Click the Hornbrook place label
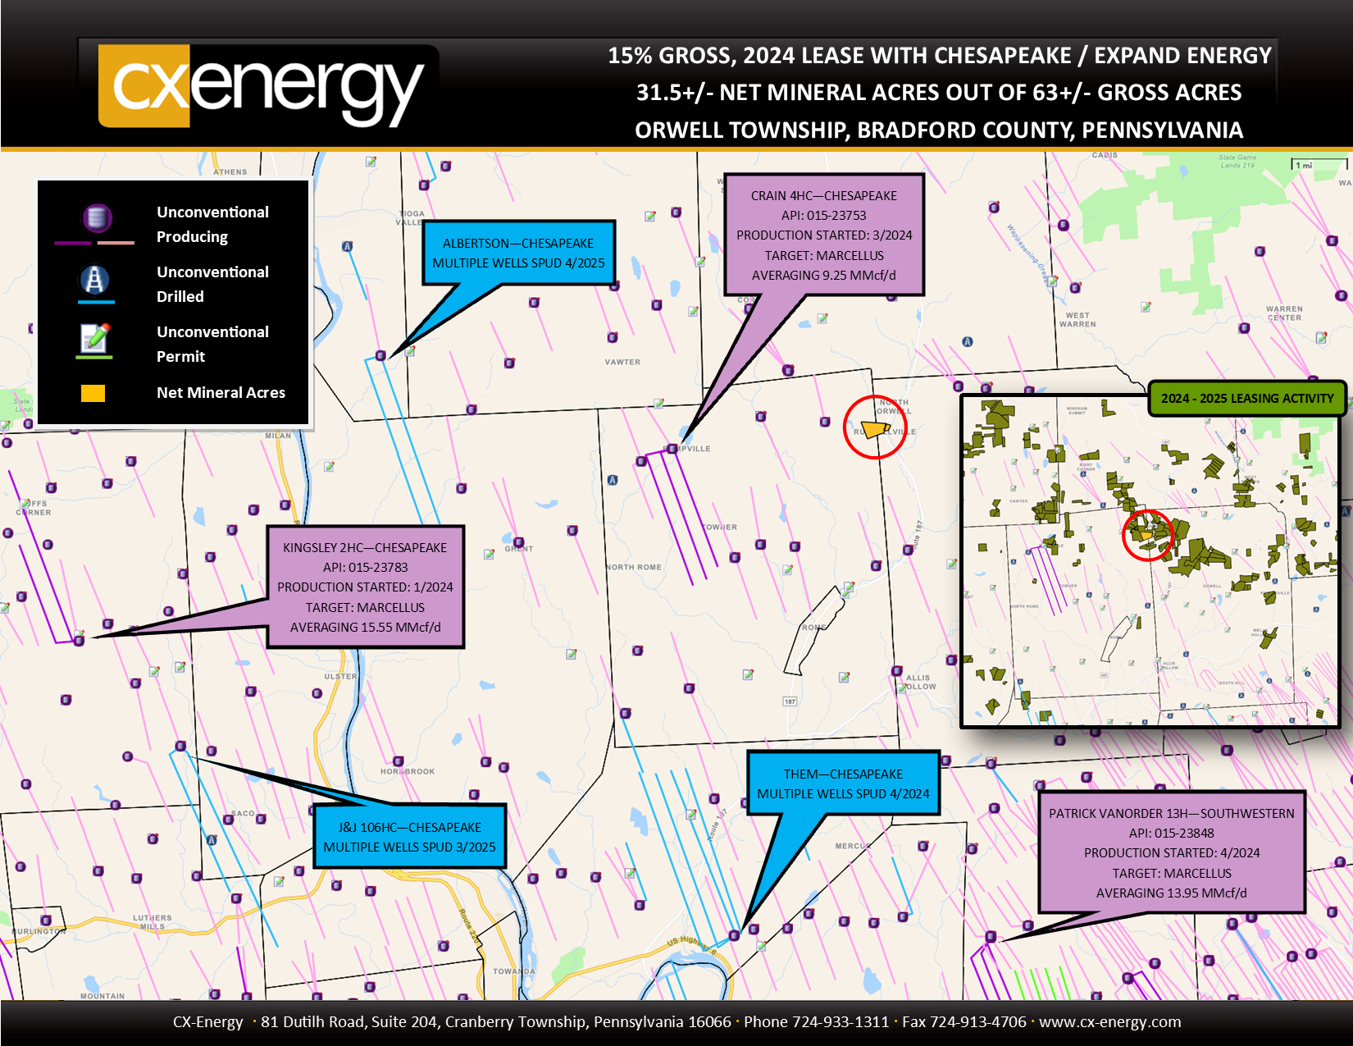The height and width of the screenshot is (1046, 1353). pos(408,771)
